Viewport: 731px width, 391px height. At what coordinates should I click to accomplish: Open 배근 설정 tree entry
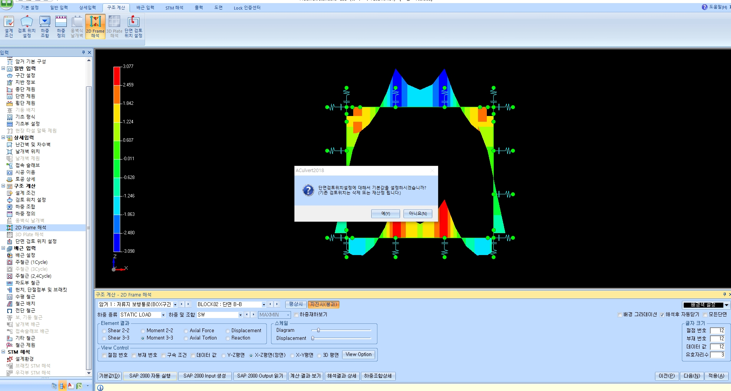tap(25, 255)
